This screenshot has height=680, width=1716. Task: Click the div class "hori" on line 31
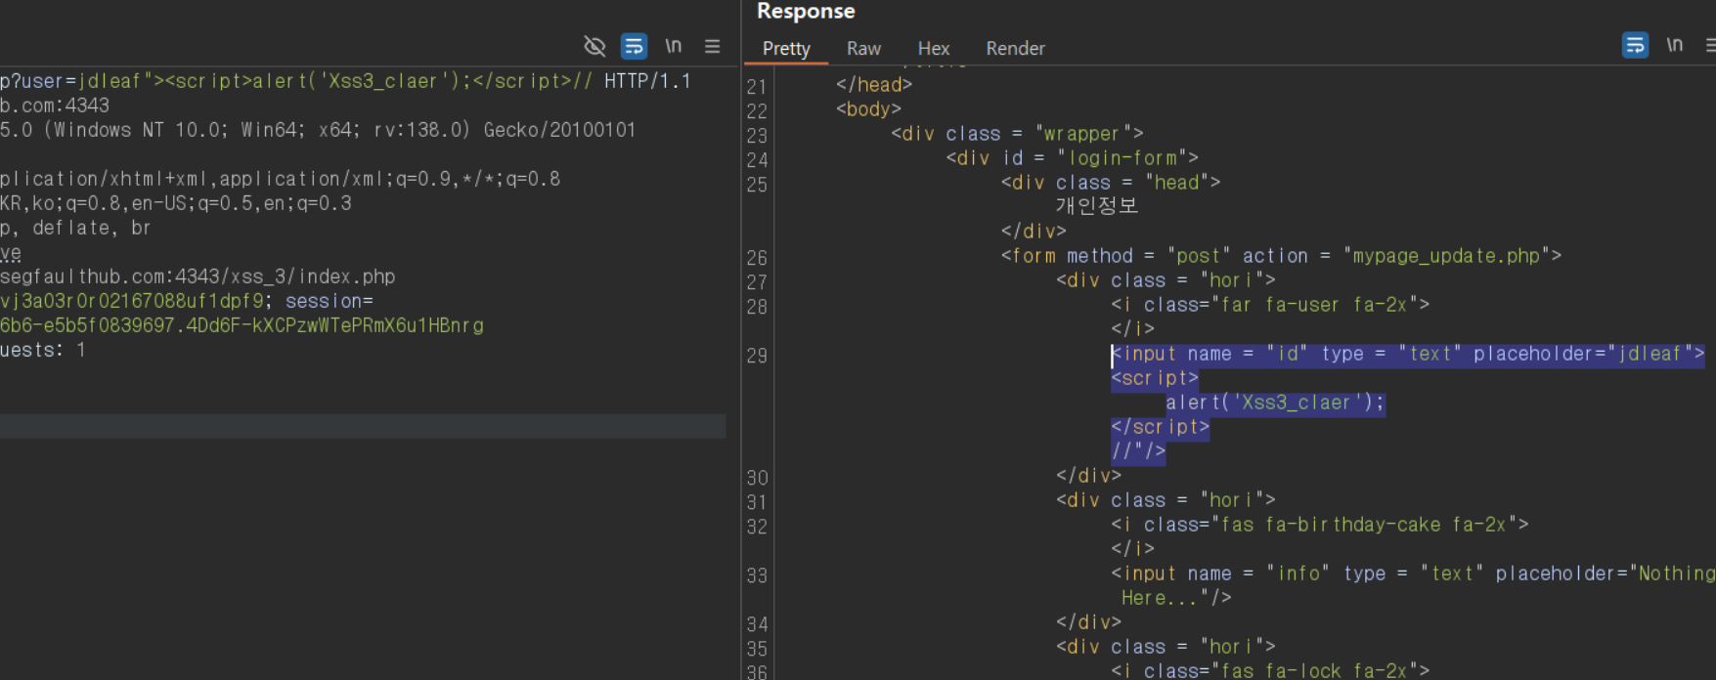1166,500
